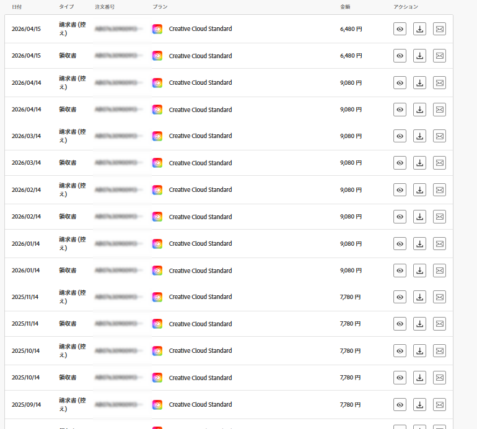Download the 2025/11/14 請求書 (控え) document
The image size is (477, 429).
coord(419,297)
